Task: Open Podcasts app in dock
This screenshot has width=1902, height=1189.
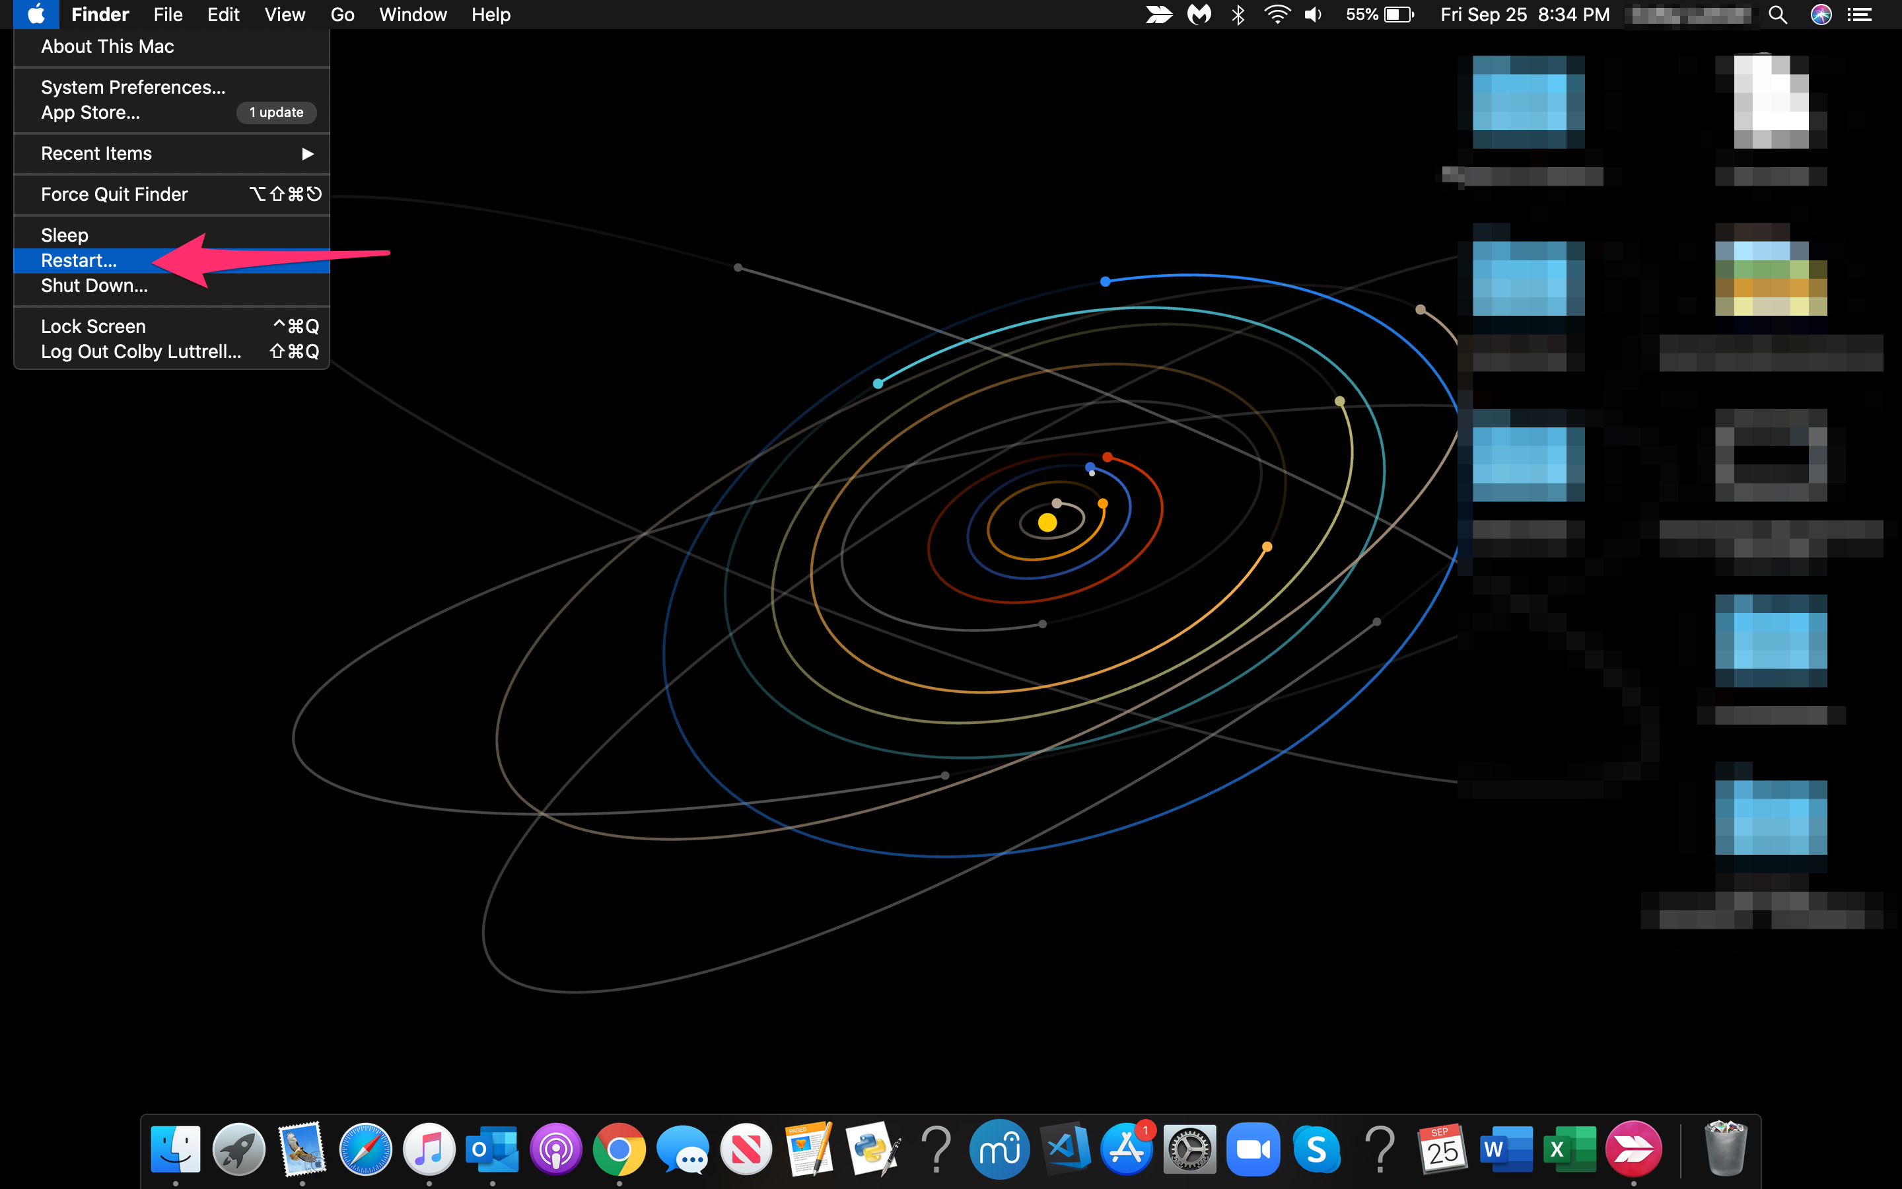Action: point(555,1149)
